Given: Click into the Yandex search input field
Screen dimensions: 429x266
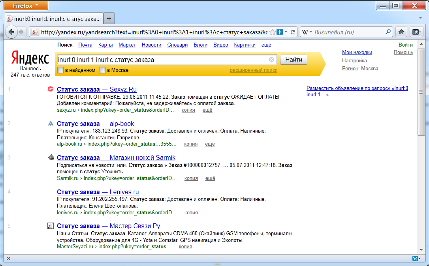Looking at the screenshot, I should coord(162,60).
